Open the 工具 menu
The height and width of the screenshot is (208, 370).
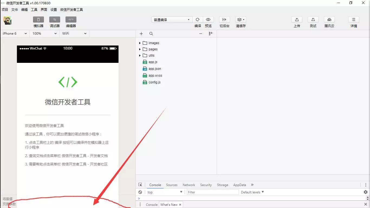pyautogui.click(x=34, y=9)
